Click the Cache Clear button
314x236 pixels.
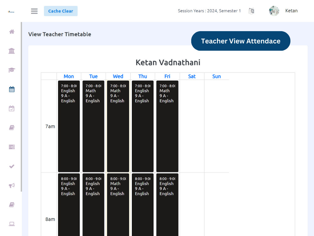61,11
